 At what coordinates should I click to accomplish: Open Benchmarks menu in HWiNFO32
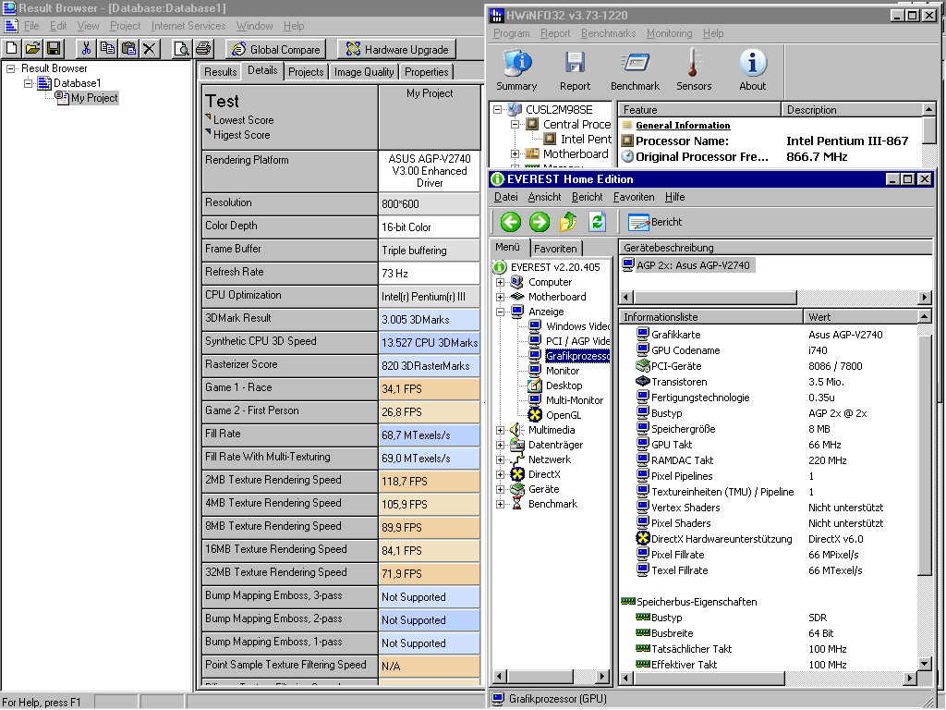tap(608, 33)
